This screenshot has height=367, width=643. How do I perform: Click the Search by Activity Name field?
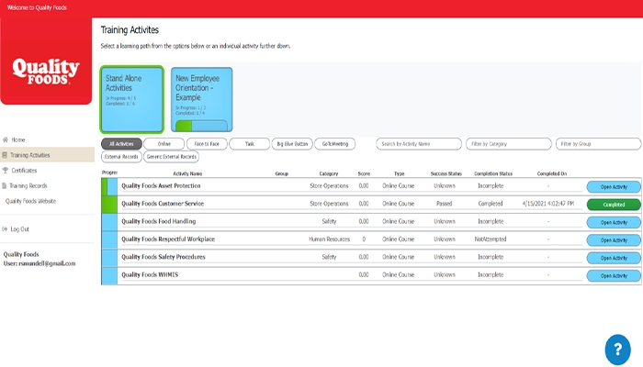pyautogui.click(x=419, y=144)
